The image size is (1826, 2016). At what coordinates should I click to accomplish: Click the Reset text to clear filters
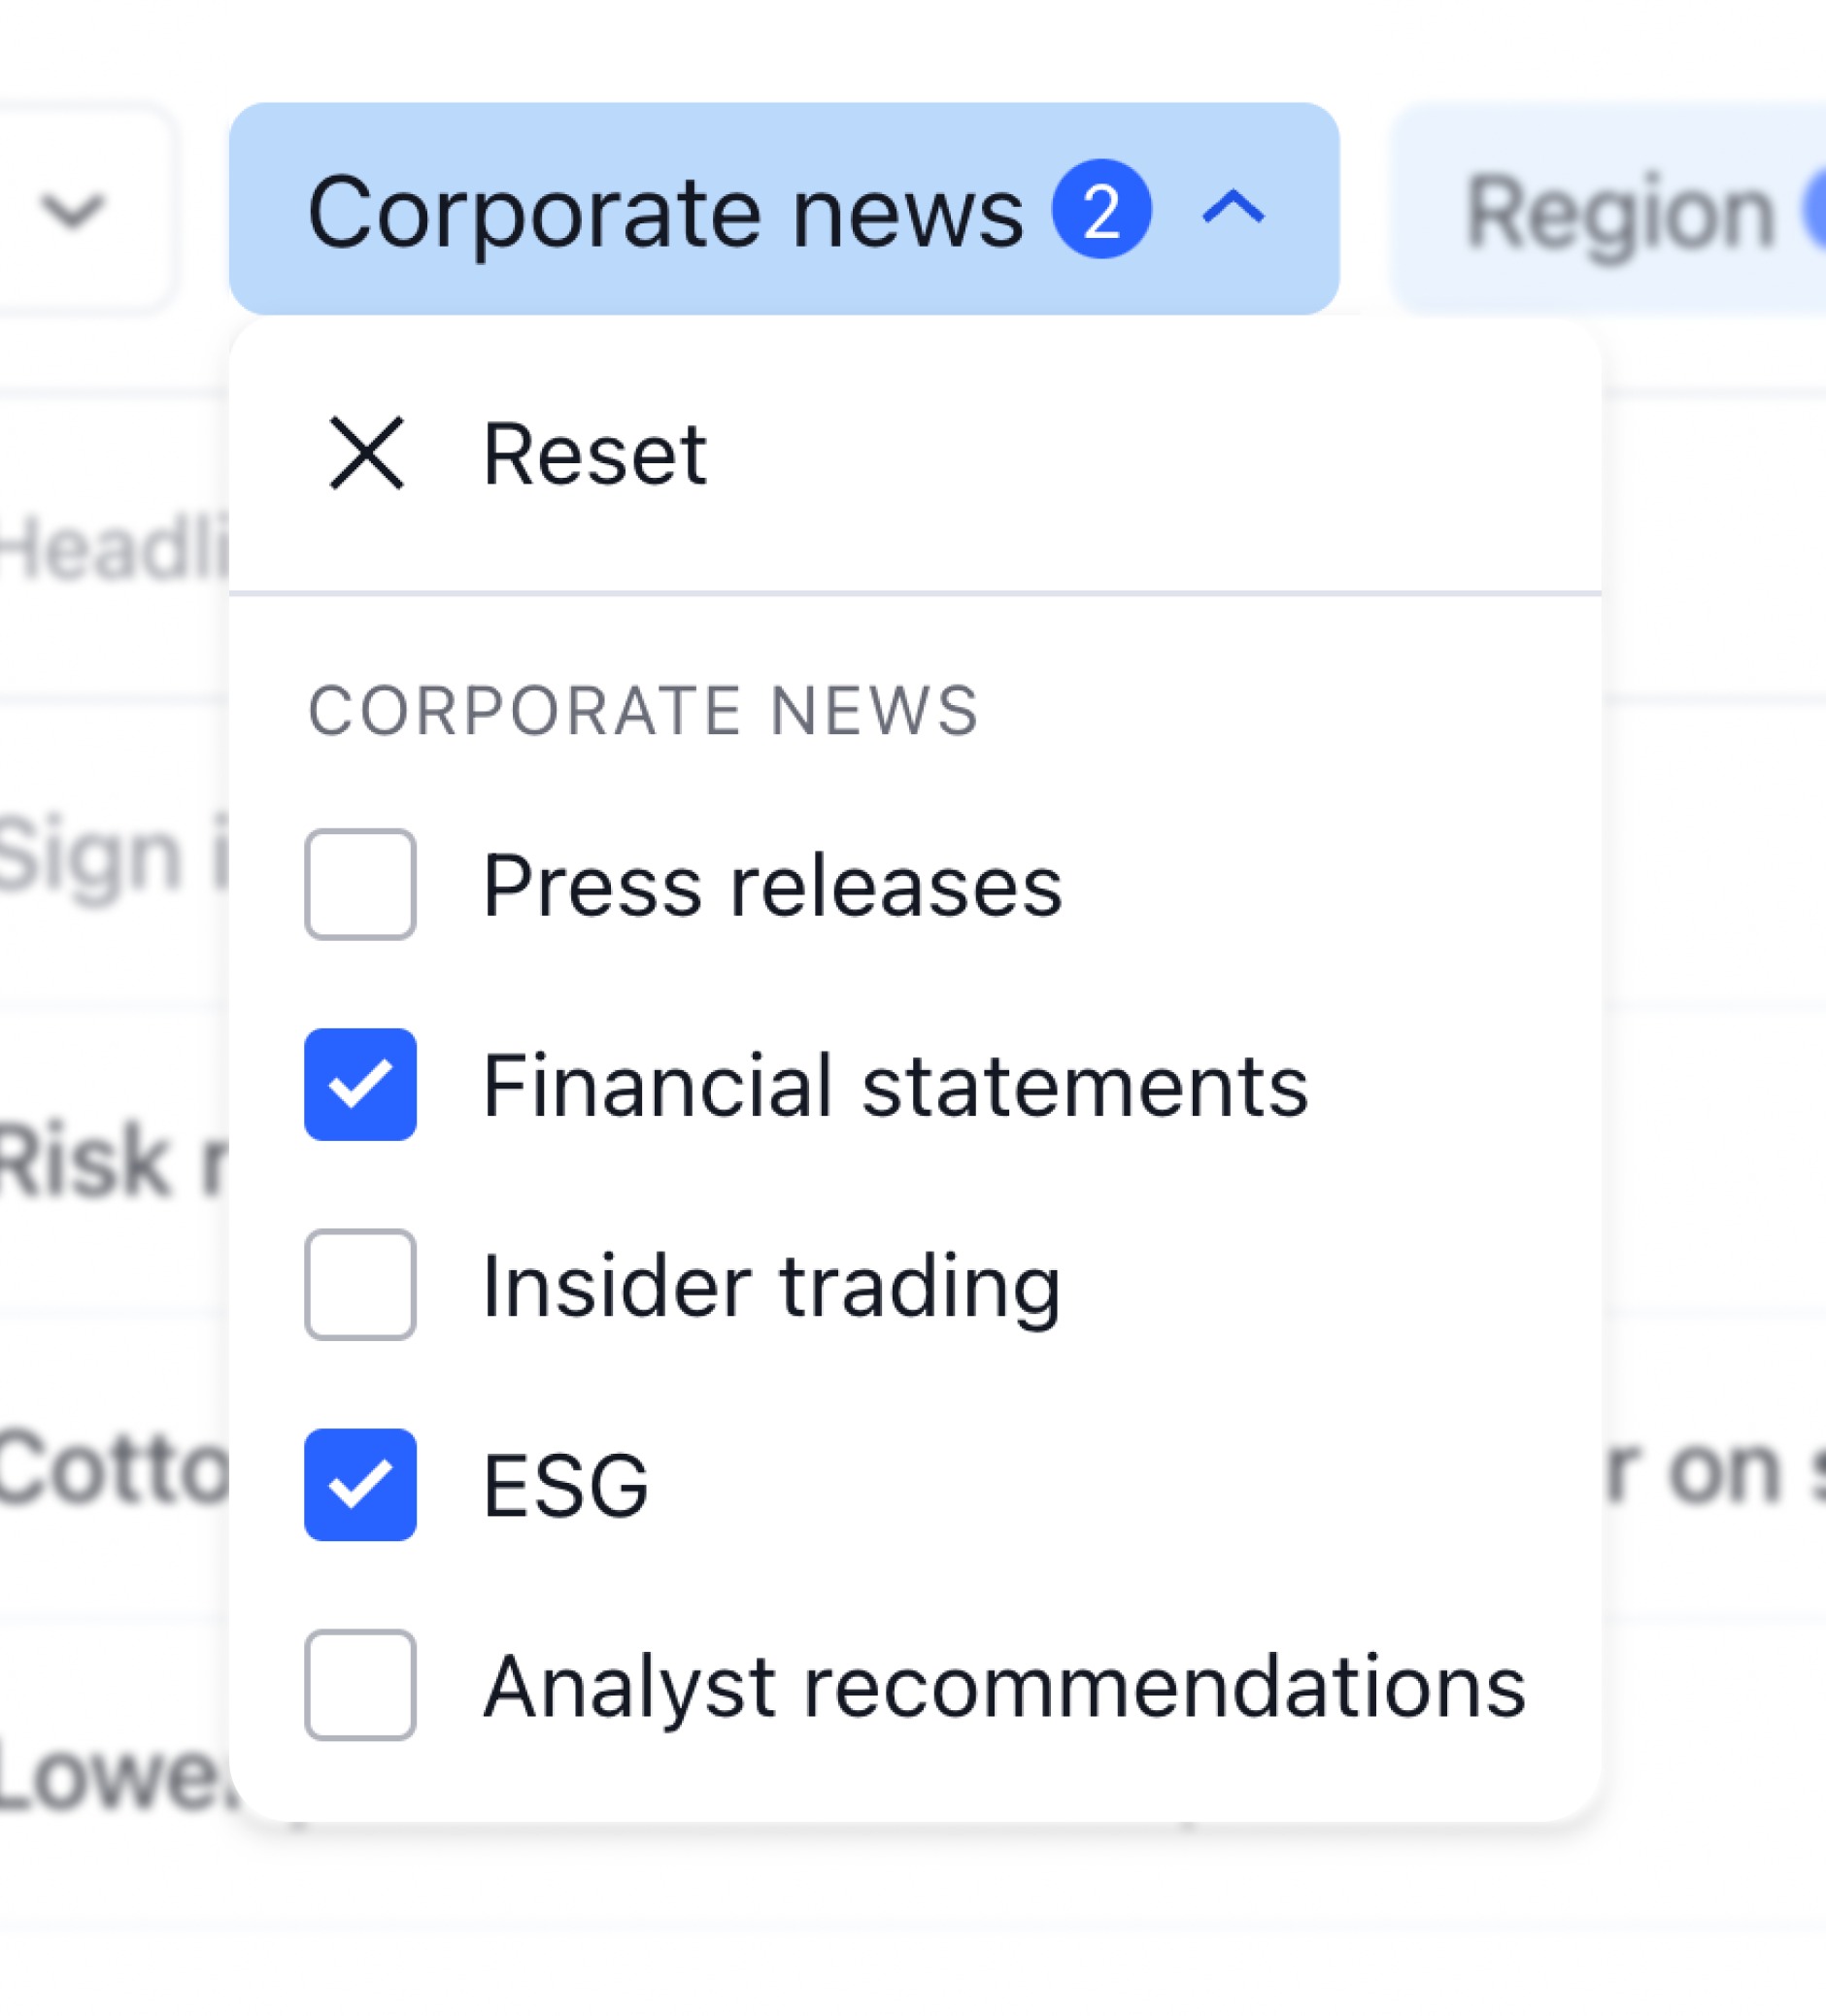[x=595, y=454]
